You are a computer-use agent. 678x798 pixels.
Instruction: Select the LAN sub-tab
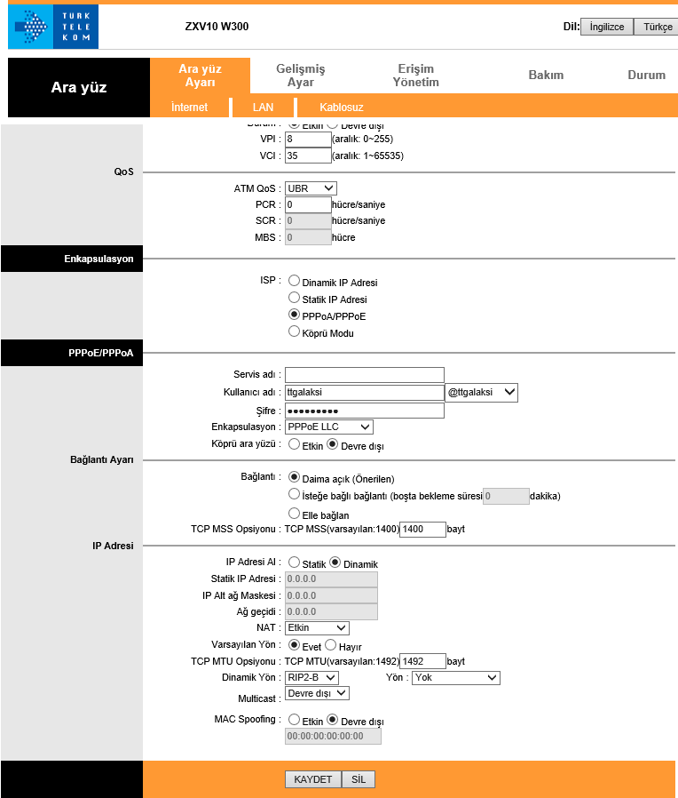point(263,107)
